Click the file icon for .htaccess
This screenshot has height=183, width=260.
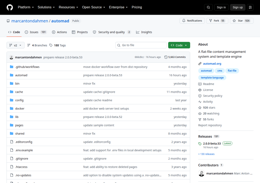(12, 167)
